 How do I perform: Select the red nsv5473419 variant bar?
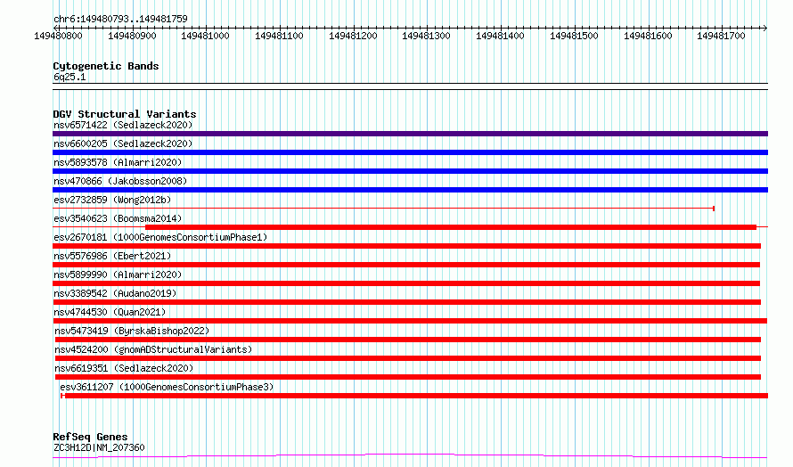[x=407, y=340]
